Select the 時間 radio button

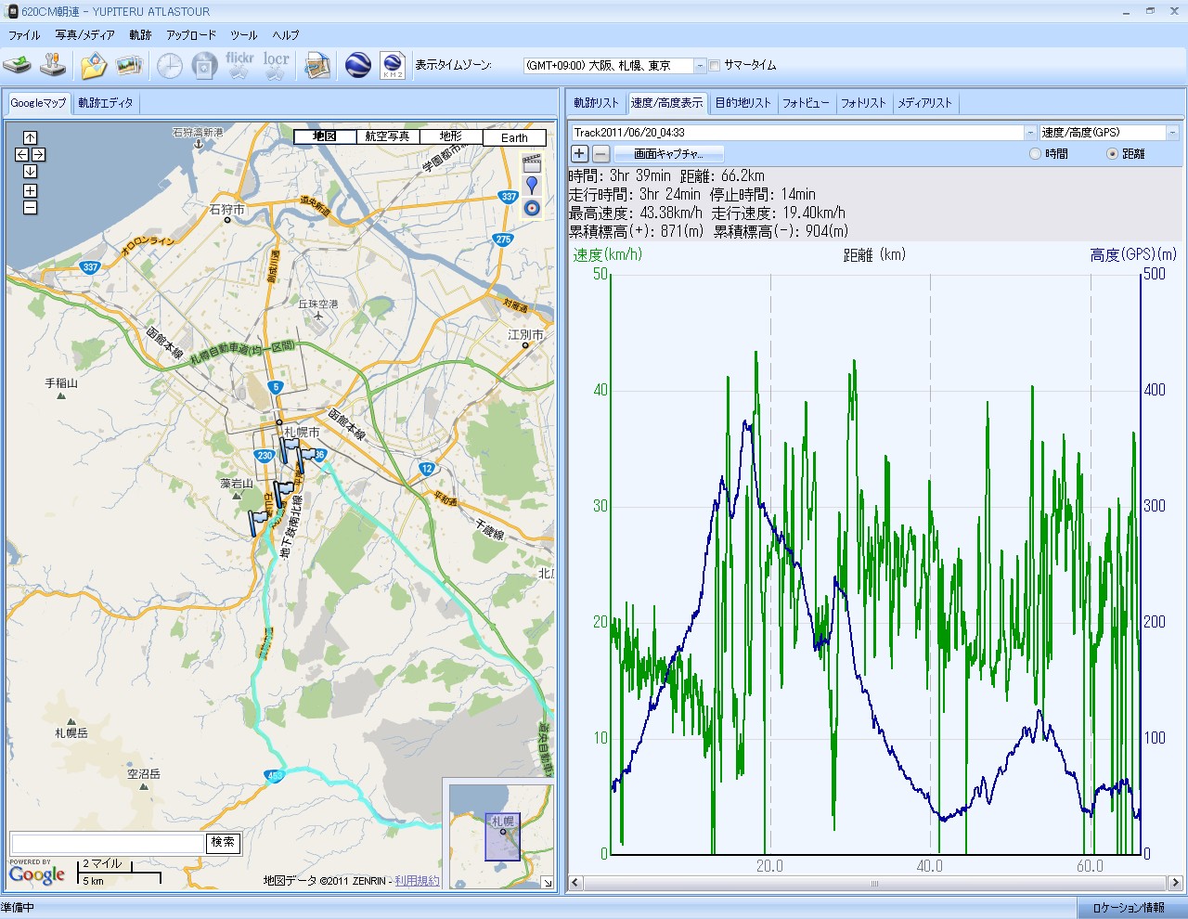[x=1035, y=154]
